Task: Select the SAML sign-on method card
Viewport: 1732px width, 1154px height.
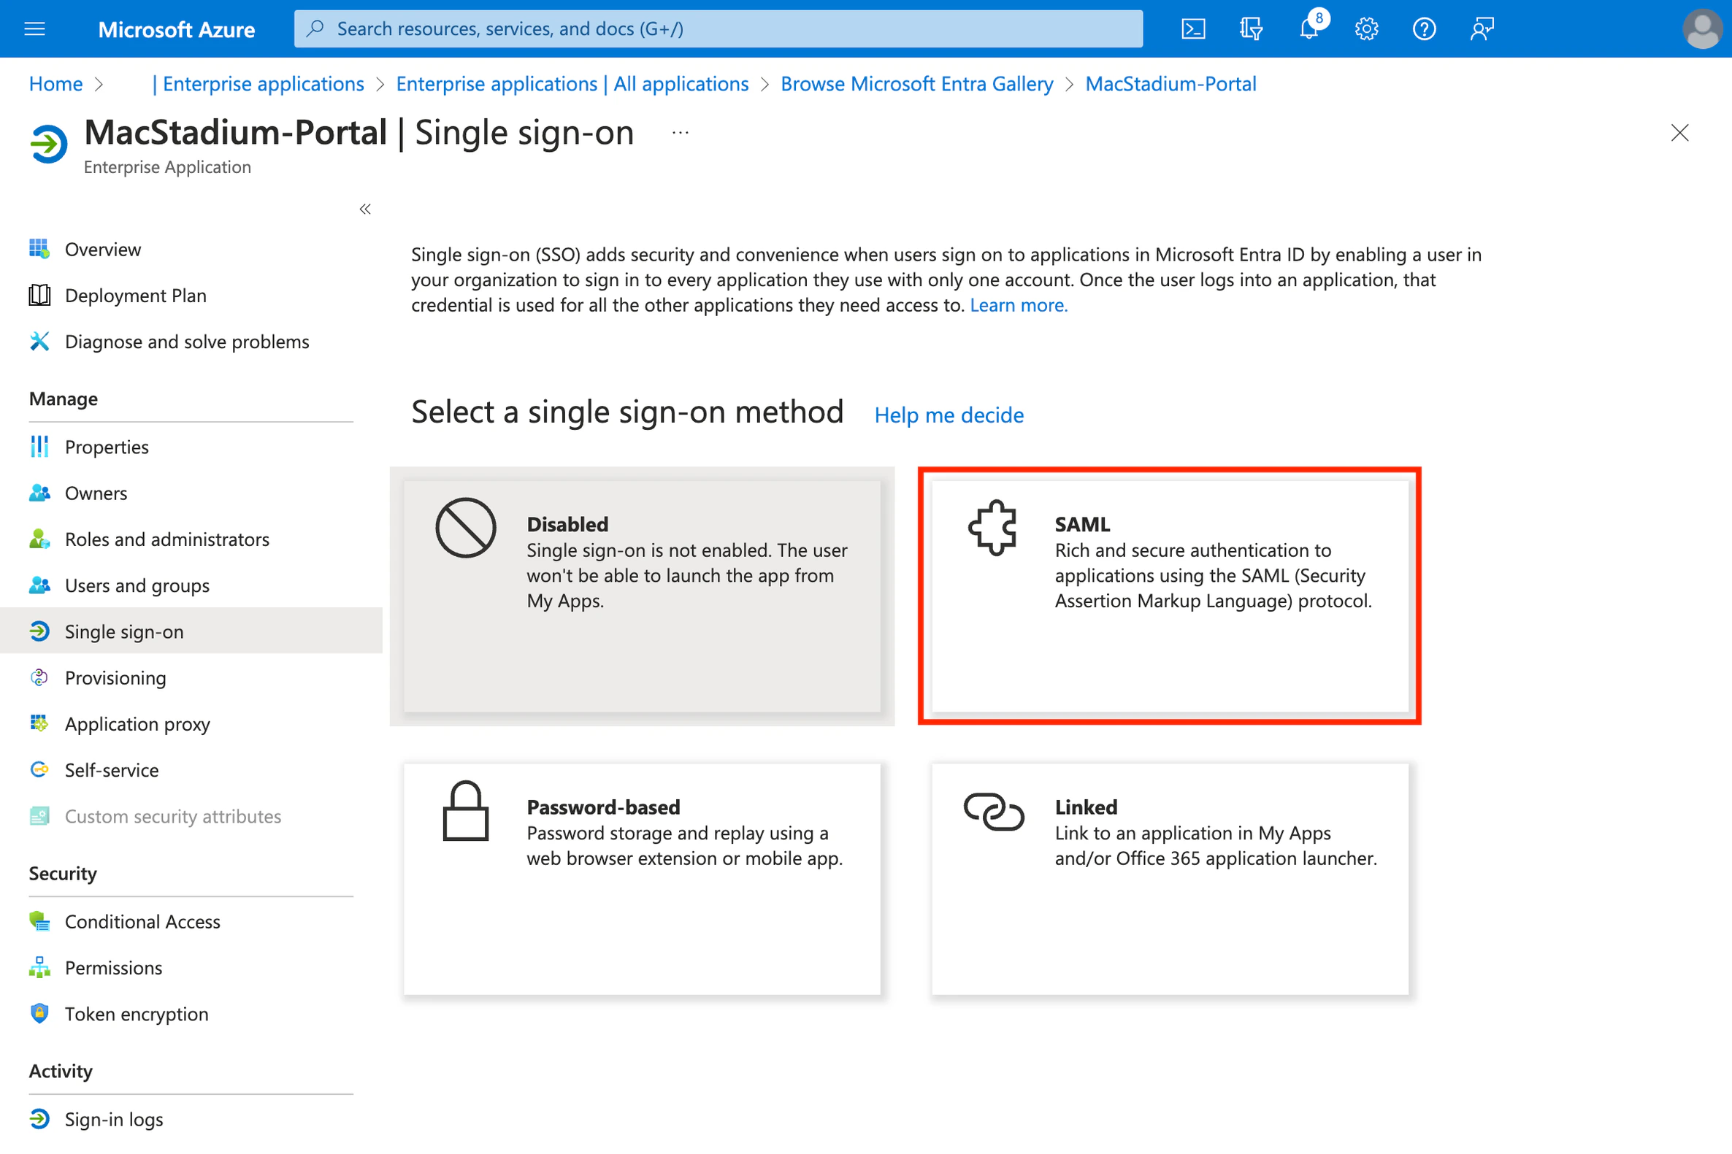Action: click(1169, 595)
